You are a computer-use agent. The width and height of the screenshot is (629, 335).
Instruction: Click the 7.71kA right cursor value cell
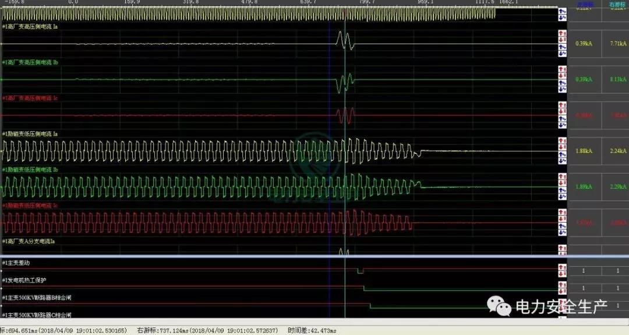pyautogui.click(x=617, y=44)
